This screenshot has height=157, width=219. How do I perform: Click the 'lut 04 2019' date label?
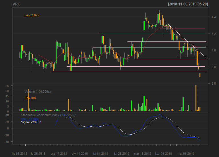[x=101, y=154]
